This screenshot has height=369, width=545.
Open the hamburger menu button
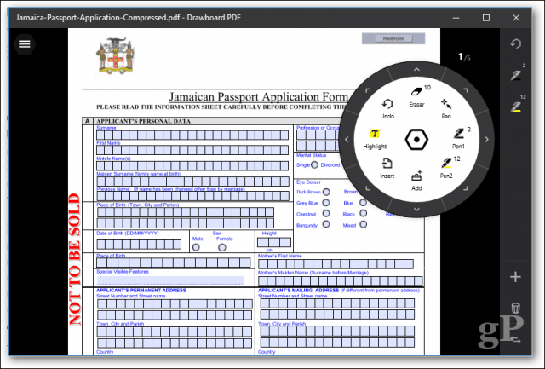[x=25, y=44]
